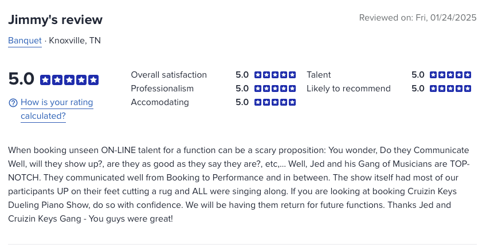Click the Knoxville, TN location text
Image resolution: width=486 pixels, height=245 pixels.
click(x=75, y=41)
